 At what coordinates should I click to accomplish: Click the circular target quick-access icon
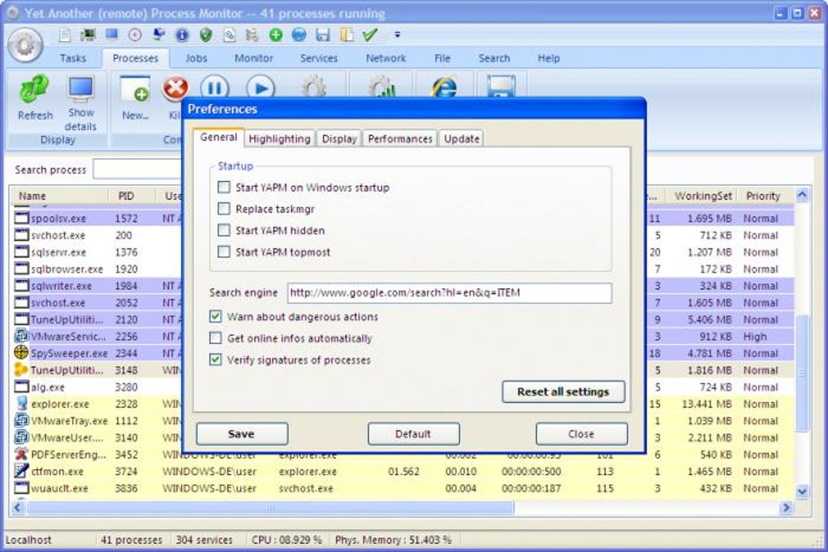[136, 36]
